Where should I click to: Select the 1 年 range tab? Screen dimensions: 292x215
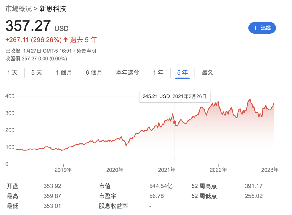(x=158, y=73)
